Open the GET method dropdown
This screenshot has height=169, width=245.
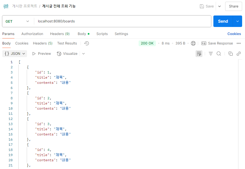[x=17, y=21]
